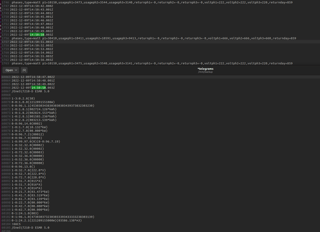
Task: Click timestamp 14:50:55.003Z on line 1761
Action: pos(32,56)
